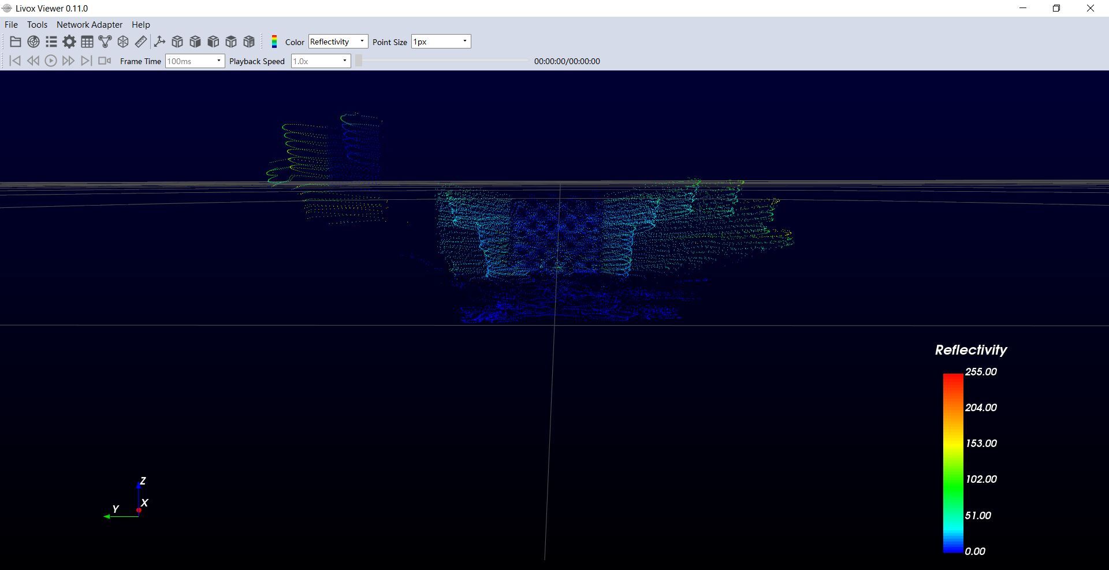
Task: Toggle the grid table icon in toolbar
Action: [87, 42]
